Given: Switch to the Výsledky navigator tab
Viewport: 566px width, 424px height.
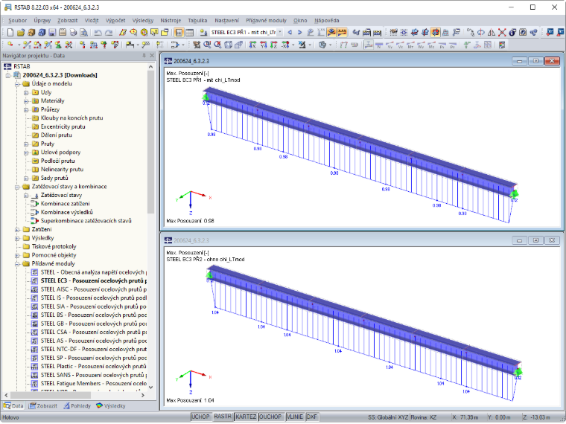Looking at the screenshot, I should point(110,405).
